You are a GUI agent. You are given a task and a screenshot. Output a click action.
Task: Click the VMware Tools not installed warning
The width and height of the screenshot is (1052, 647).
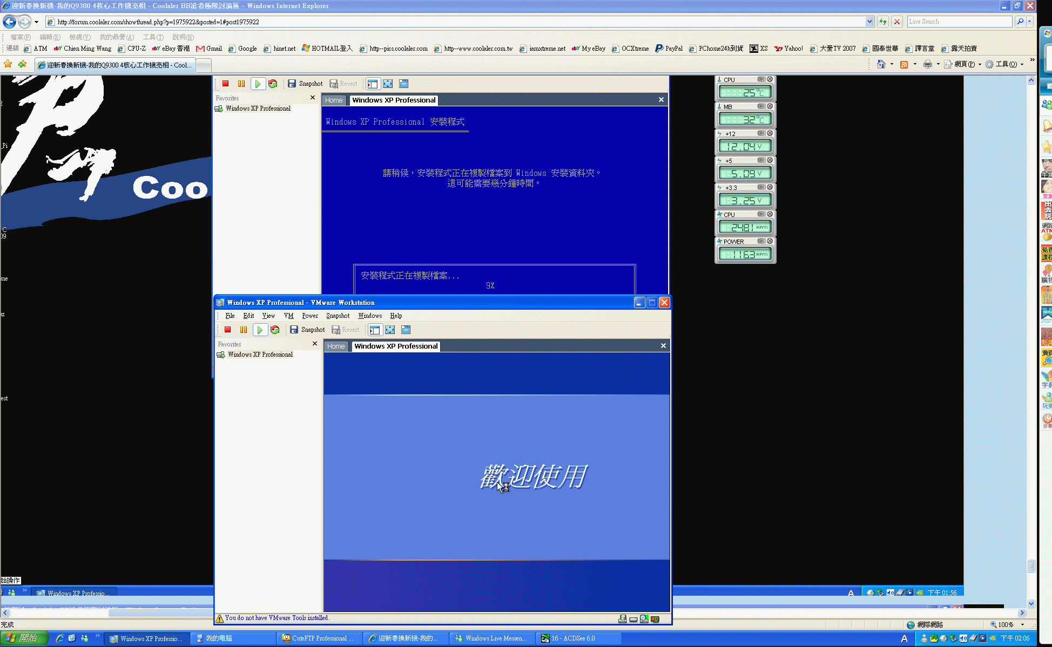273,618
